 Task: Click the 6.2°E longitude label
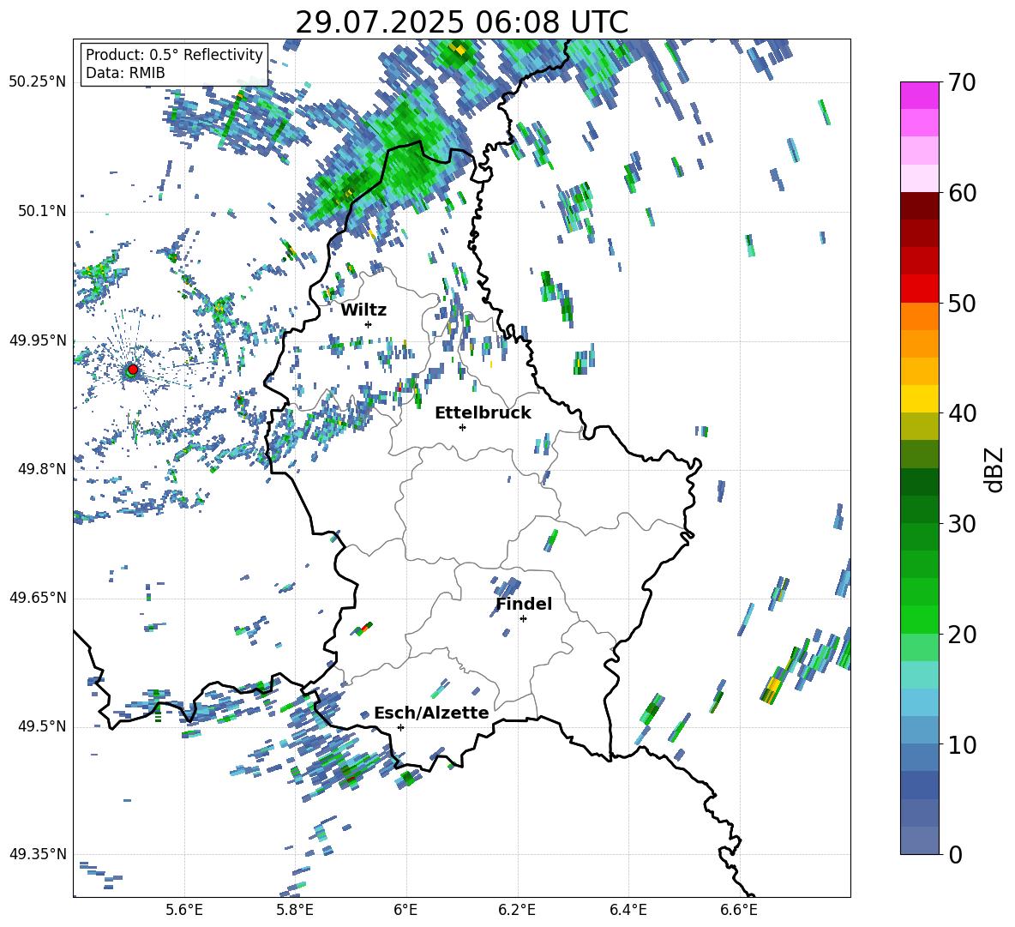point(517,910)
